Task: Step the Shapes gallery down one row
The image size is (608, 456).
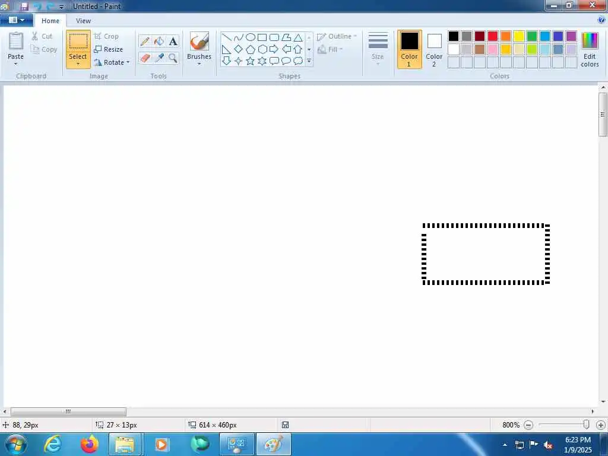Action: (x=309, y=49)
